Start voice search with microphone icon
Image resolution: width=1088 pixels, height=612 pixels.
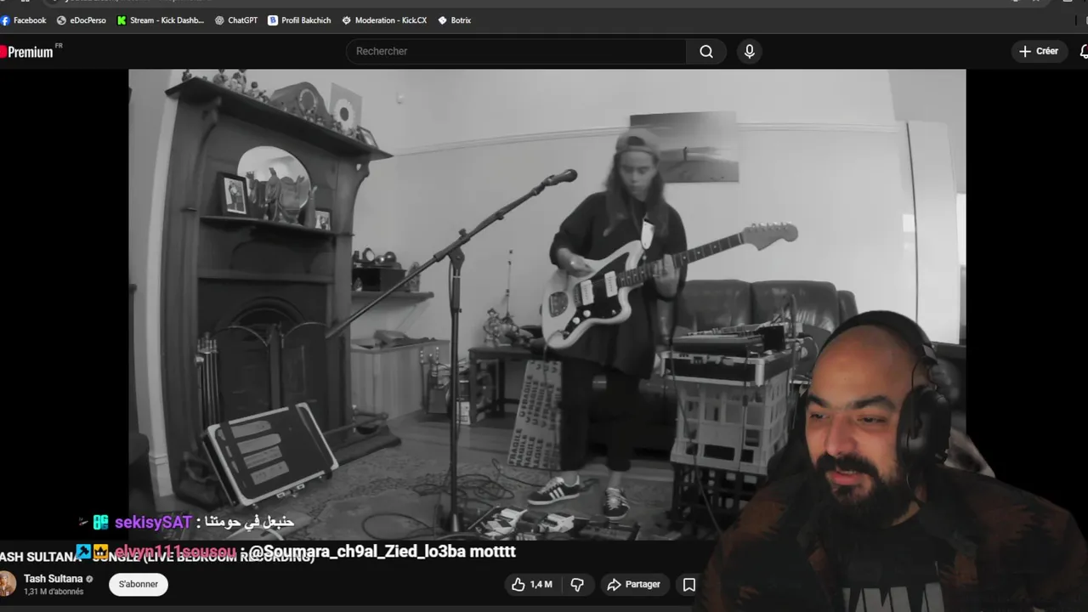(749, 51)
